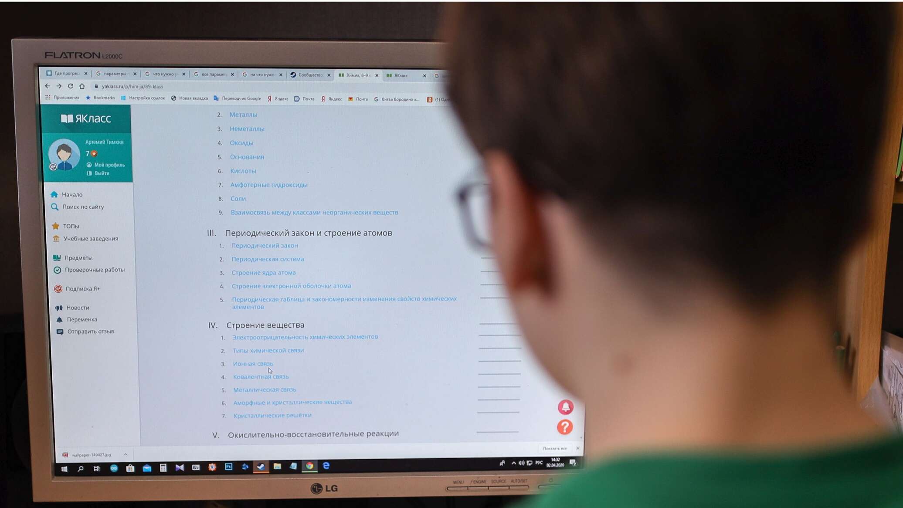
Task: Open Ионная связь chemistry topic link
Action: (x=252, y=363)
